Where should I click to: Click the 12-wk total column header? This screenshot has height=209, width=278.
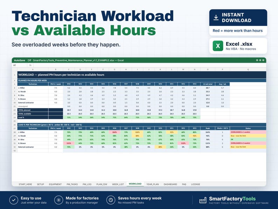click(x=208, y=84)
